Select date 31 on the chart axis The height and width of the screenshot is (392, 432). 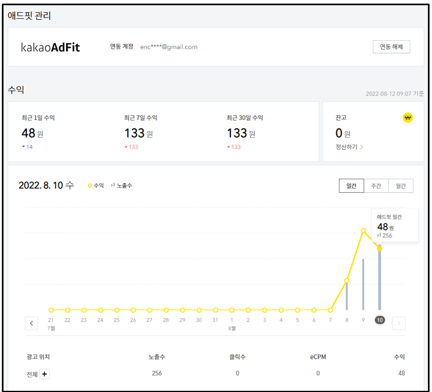click(215, 320)
